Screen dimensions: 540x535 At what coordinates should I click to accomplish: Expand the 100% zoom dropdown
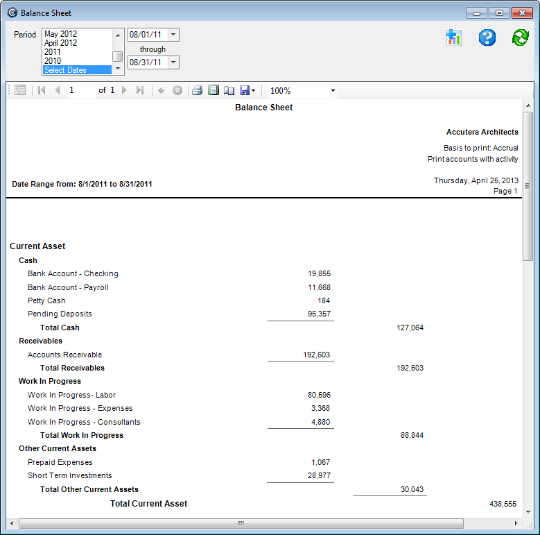333,91
